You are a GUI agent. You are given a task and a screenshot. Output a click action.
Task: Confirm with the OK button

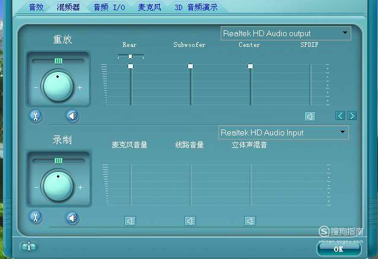(x=339, y=249)
